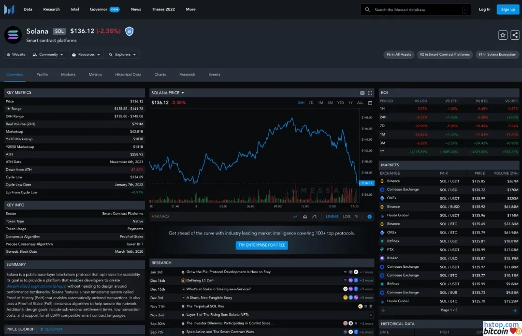
Task: Expand the price chart to fullscreen
Action: coord(370,93)
